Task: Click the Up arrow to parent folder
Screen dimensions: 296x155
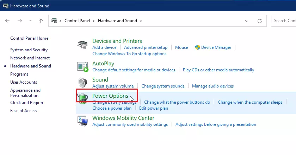Action: pos(41,21)
